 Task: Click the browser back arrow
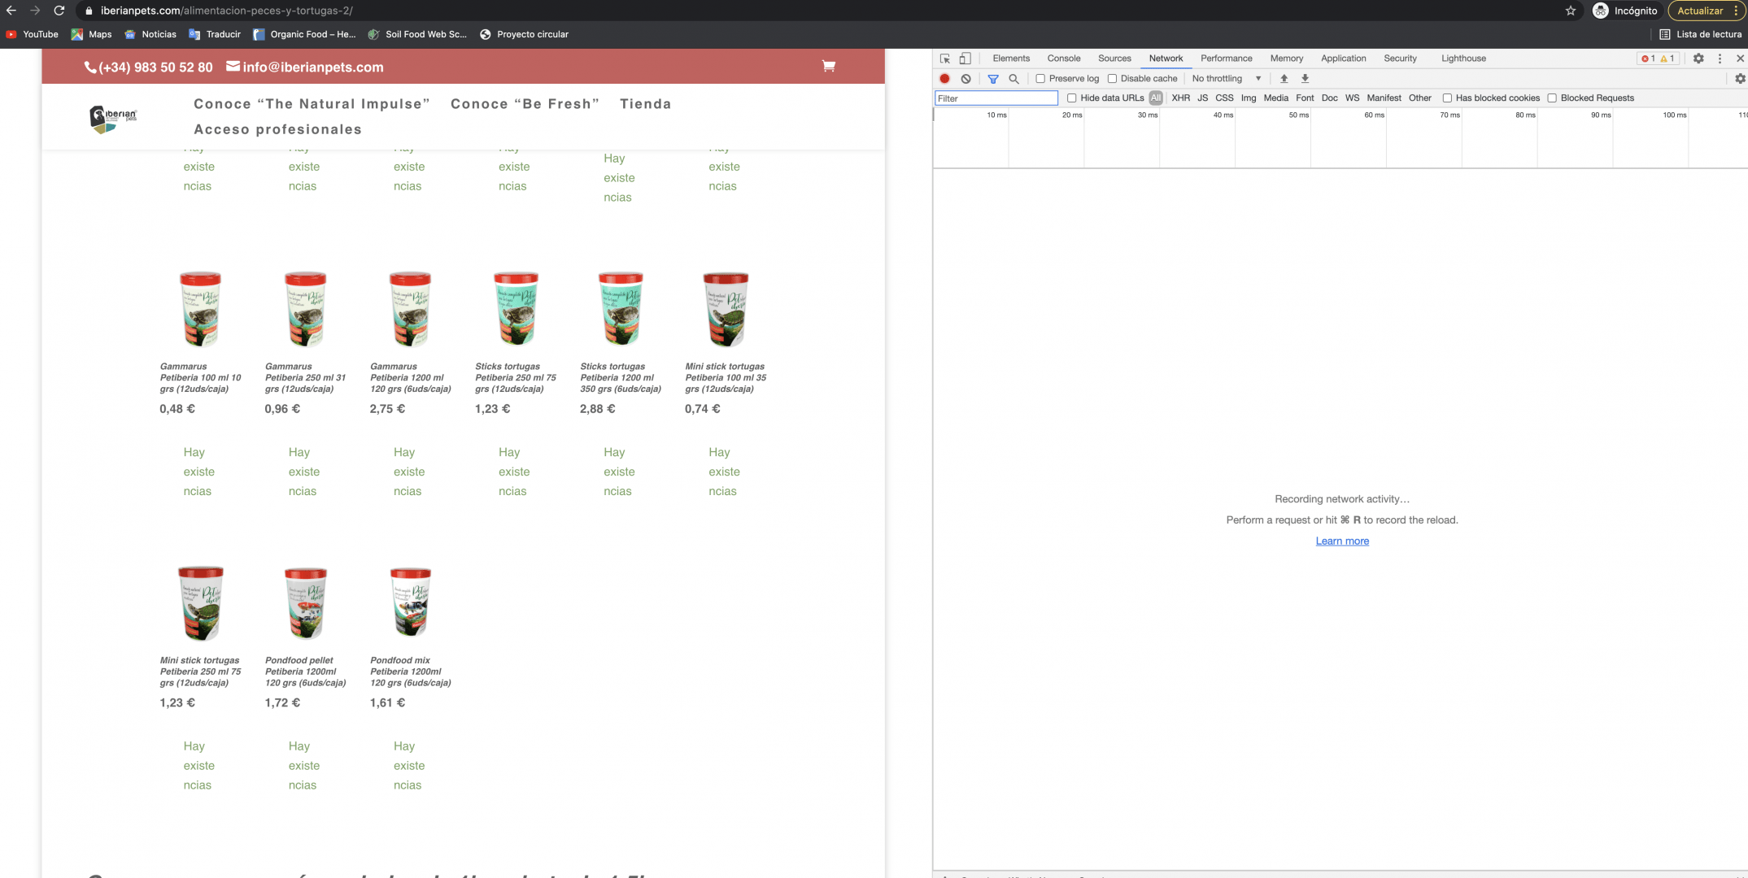(x=11, y=11)
